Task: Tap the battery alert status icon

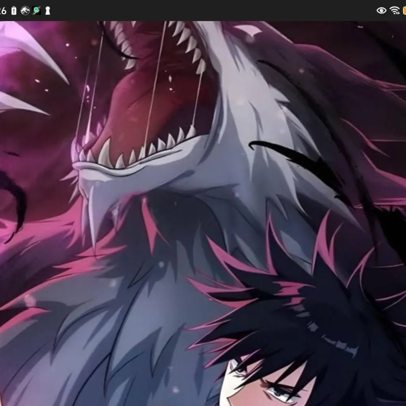Action: (14, 11)
